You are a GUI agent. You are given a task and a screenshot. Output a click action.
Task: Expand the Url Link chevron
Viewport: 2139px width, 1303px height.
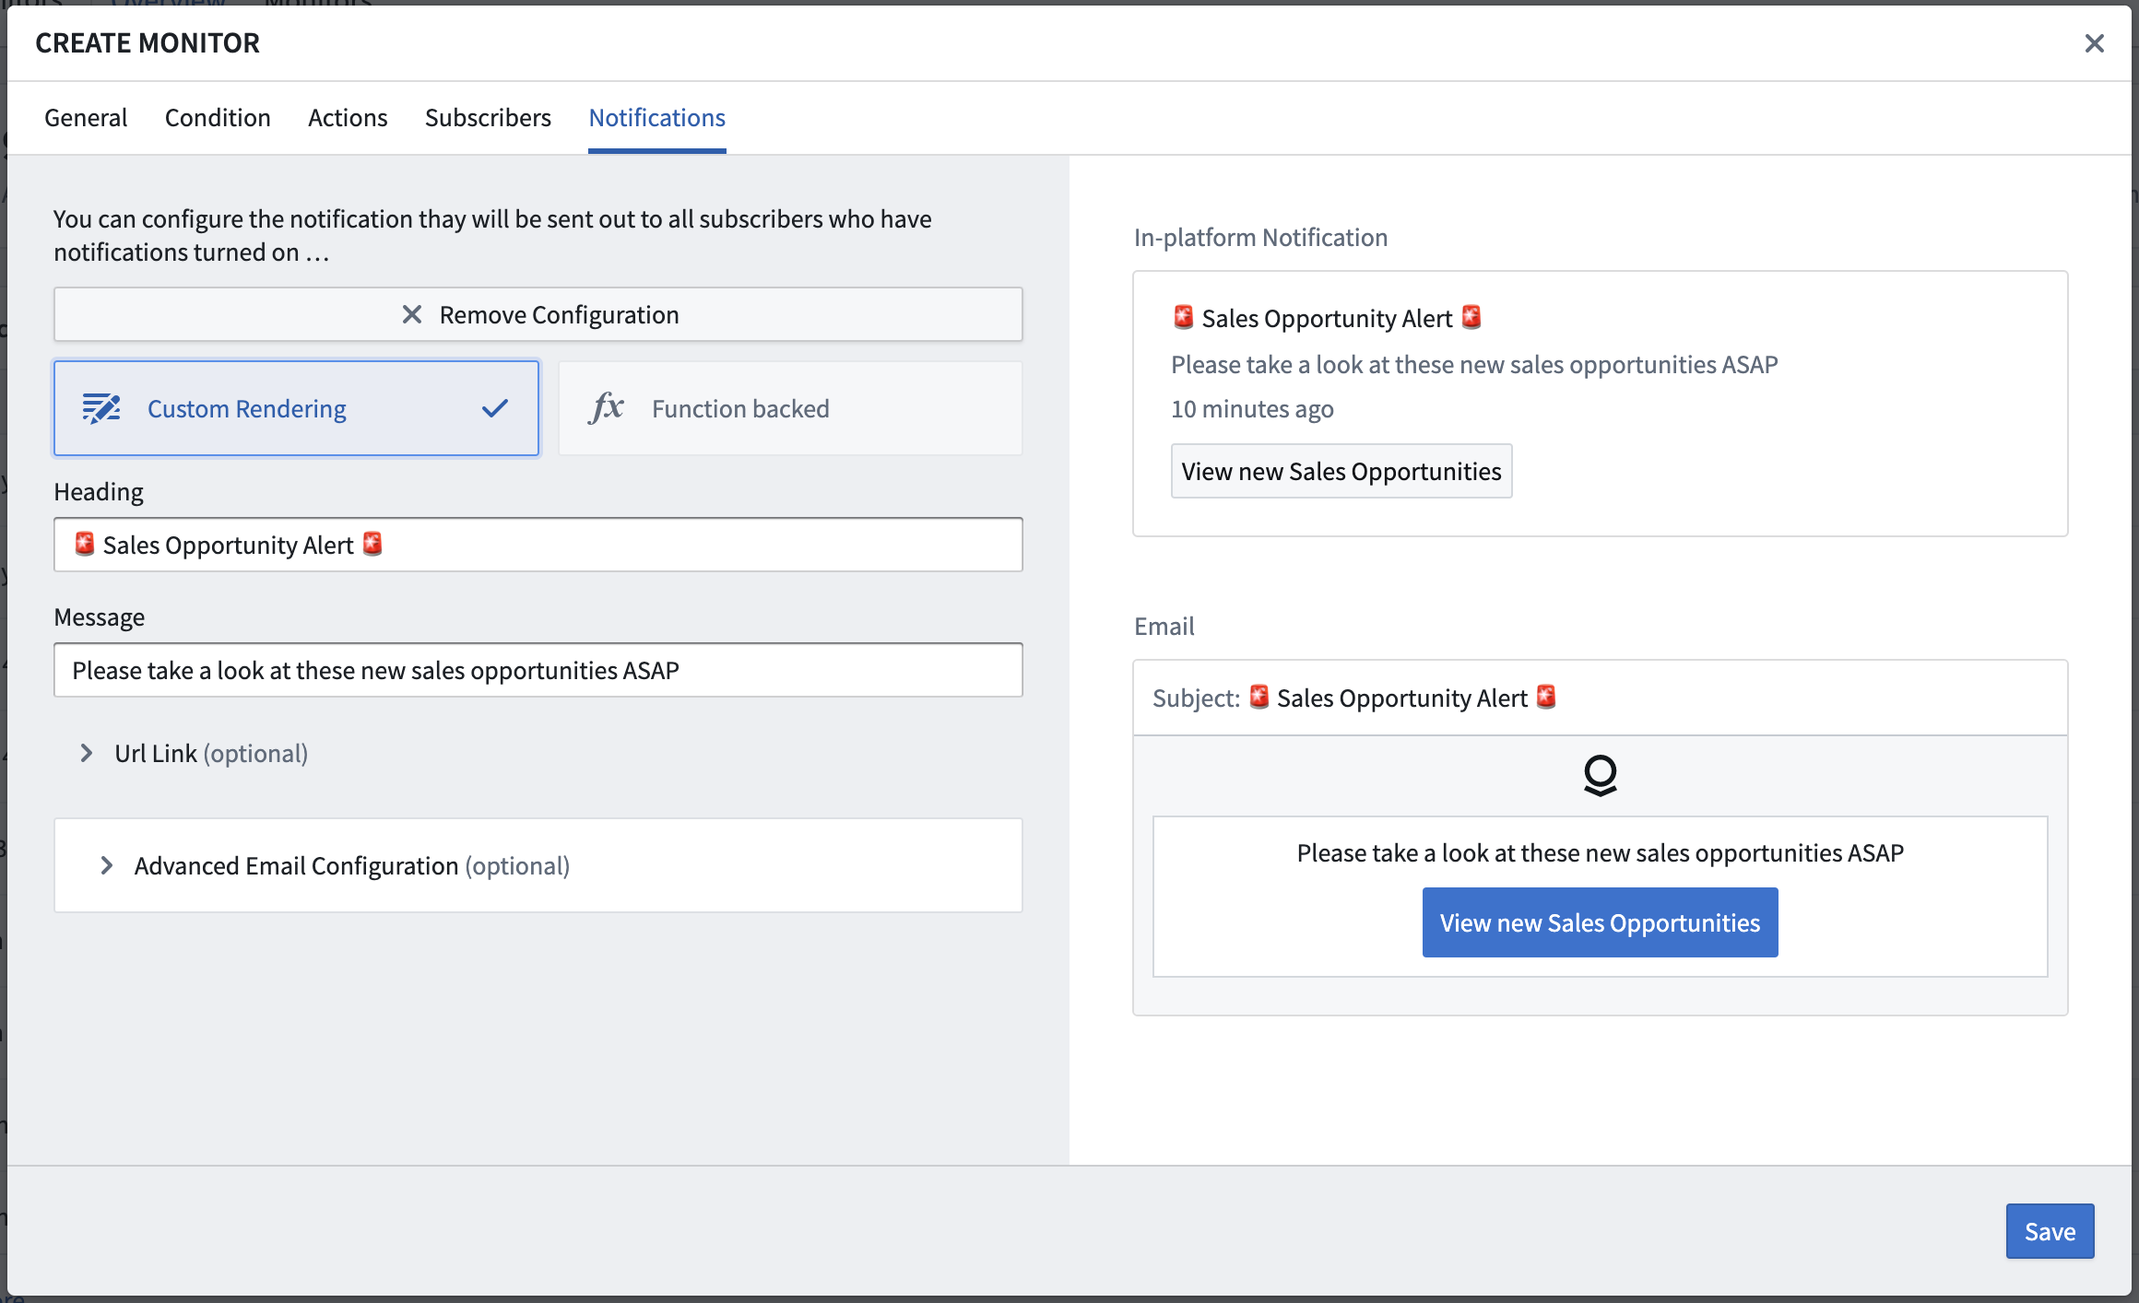87,753
